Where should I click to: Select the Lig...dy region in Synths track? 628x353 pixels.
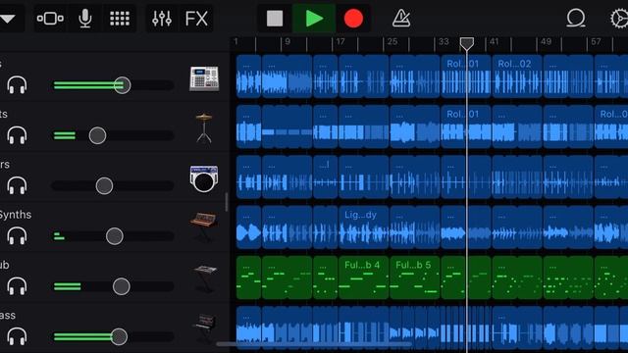coord(364,227)
